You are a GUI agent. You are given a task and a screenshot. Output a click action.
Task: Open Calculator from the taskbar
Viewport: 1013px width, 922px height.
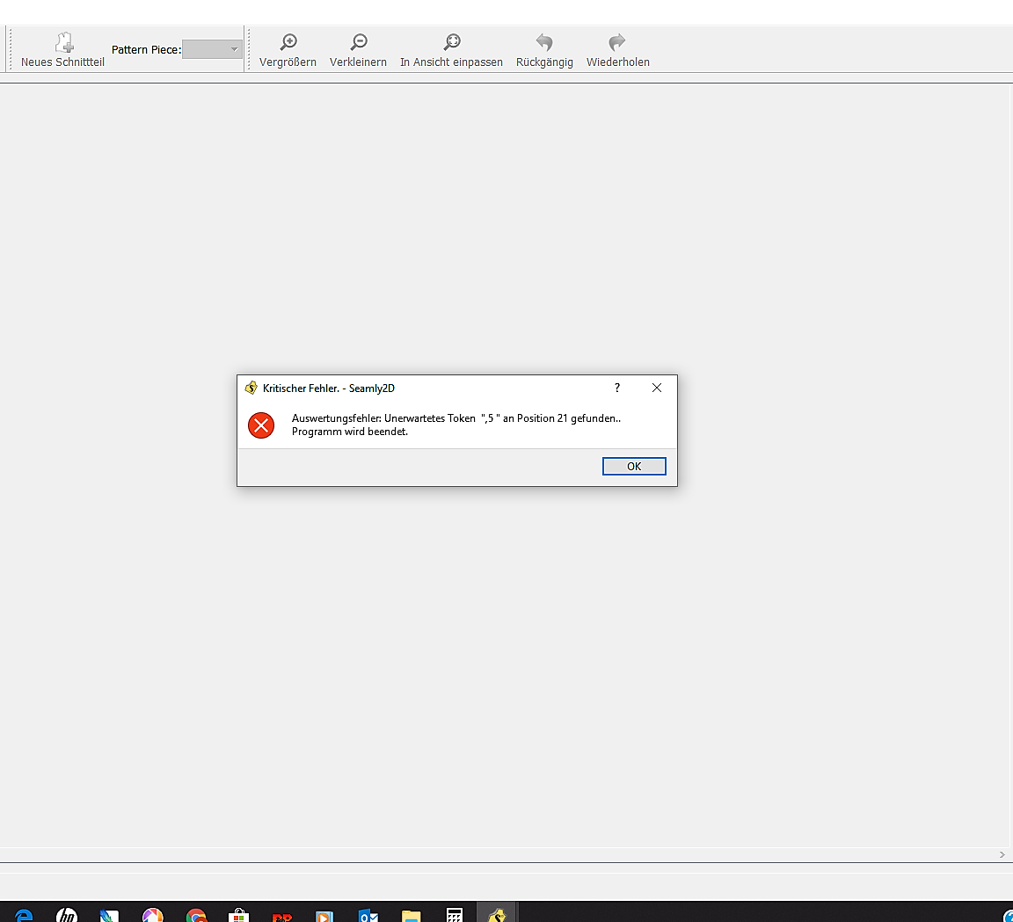pyautogui.click(x=454, y=916)
